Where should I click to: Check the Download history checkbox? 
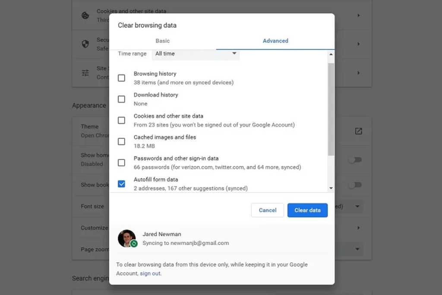click(121, 99)
